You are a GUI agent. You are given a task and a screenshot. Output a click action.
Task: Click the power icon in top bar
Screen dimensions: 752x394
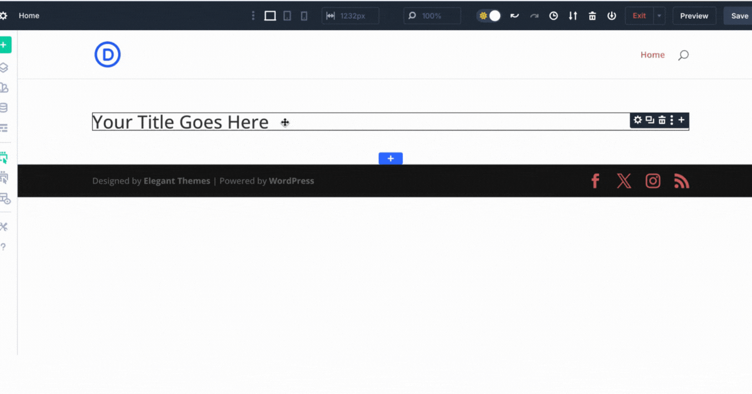click(x=612, y=16)
